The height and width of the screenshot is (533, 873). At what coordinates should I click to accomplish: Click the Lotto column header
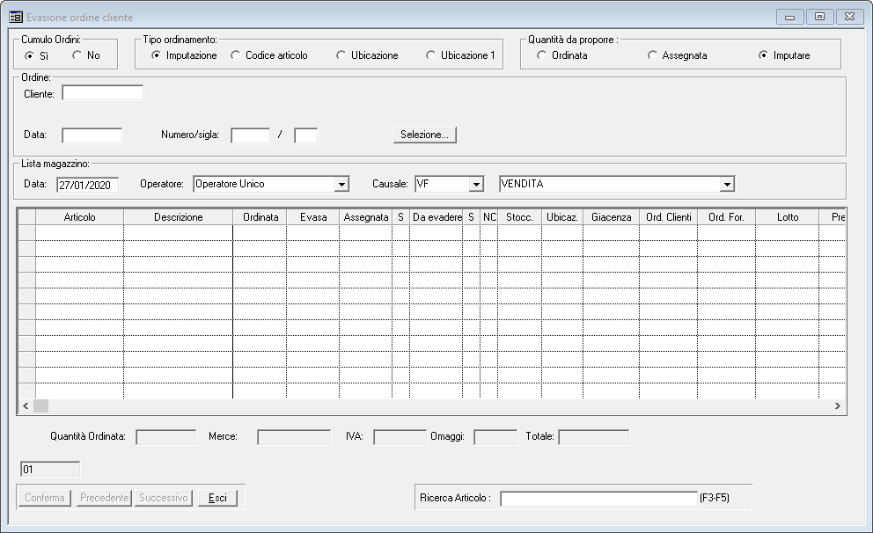tap(788, 217)
